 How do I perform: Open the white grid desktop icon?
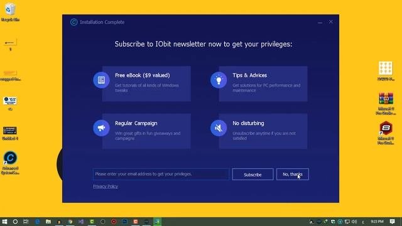point(386,71)
